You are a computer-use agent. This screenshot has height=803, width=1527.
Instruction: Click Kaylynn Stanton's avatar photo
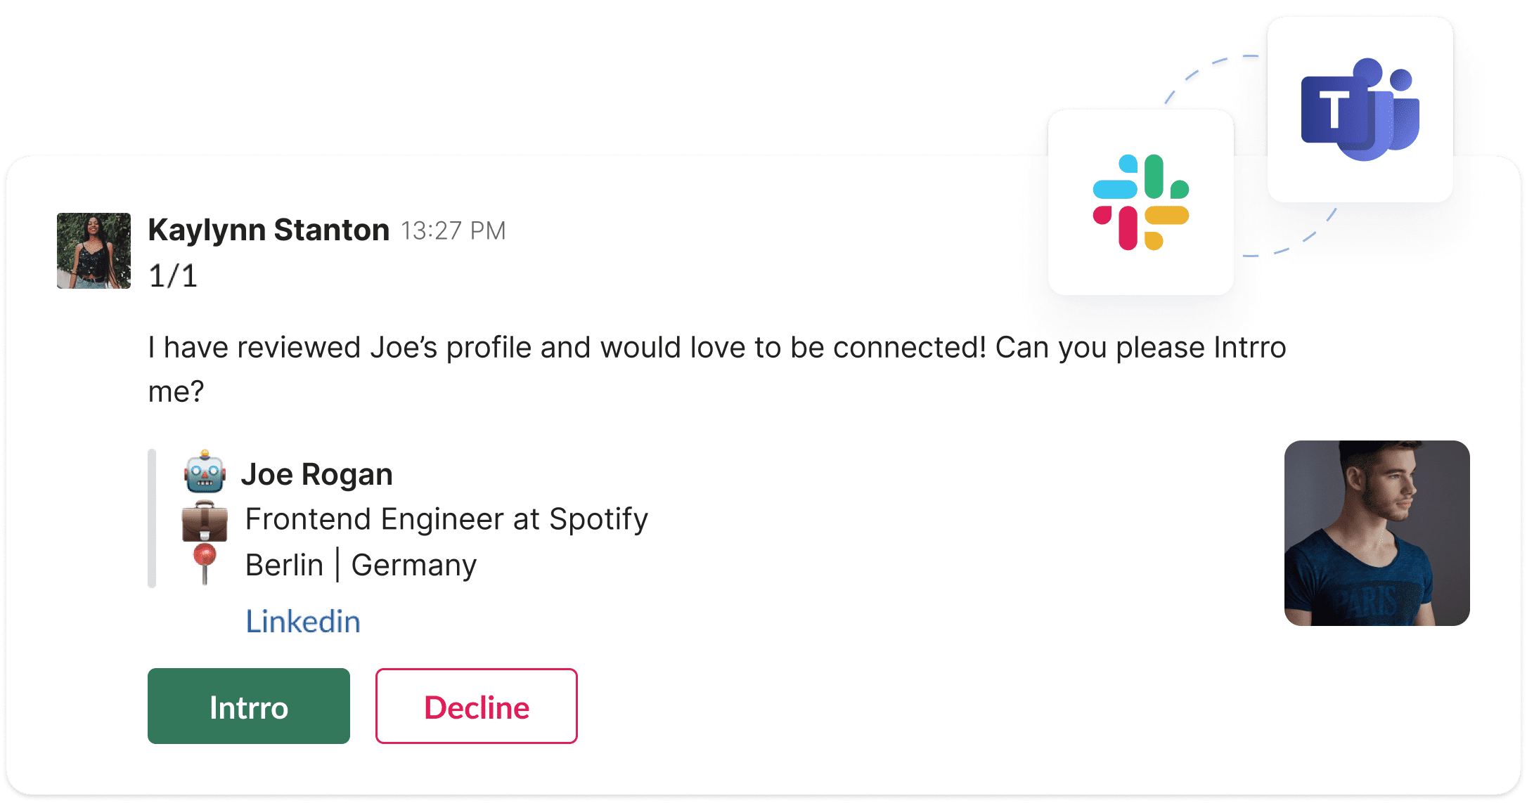point(94,251)
